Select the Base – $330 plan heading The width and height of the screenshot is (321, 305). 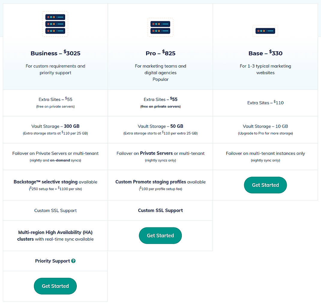(265, 53)
